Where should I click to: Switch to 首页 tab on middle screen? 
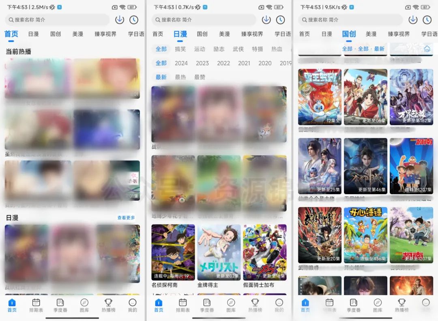point(158,34)
